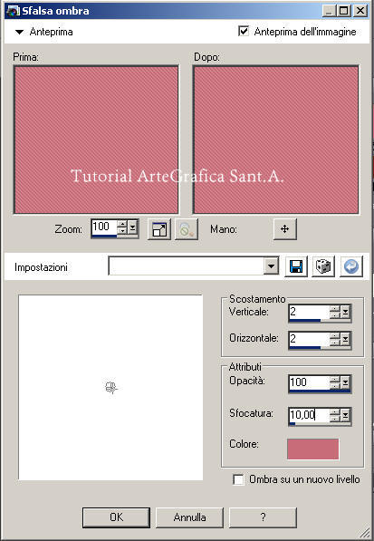The width and height of the screenshot is (374, 541).
Task: Click the Mano pan navigation icon
Action: pos(284,228)
